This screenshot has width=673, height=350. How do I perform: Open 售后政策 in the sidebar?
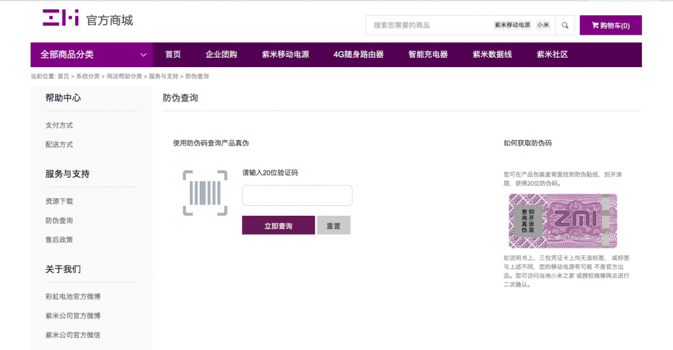click(x=59, y=239)
